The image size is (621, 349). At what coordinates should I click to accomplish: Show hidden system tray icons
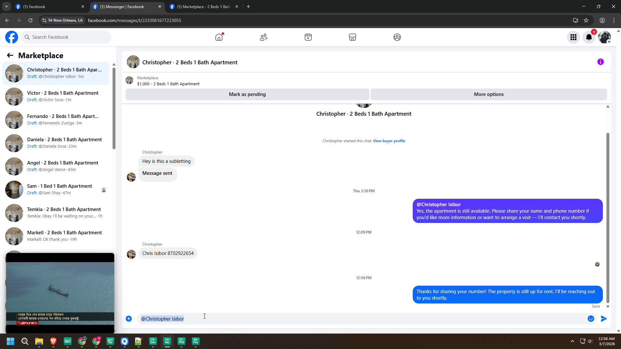coord(572,341)
